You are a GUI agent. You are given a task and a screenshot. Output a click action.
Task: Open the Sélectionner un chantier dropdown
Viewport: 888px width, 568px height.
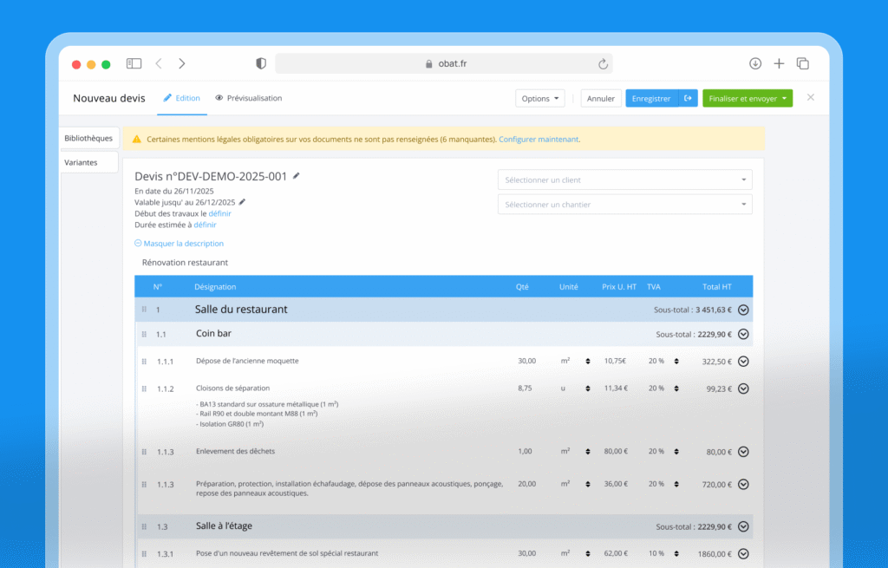624,205
